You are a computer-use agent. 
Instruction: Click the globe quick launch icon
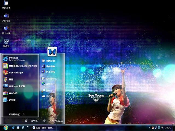coord(18,127)
